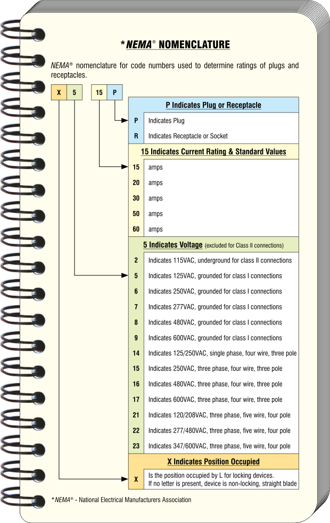Click the 'Indicates 250VAC, grounded' row
The width and height of the screenshot is (330, 523).
(x=213, y=291)
